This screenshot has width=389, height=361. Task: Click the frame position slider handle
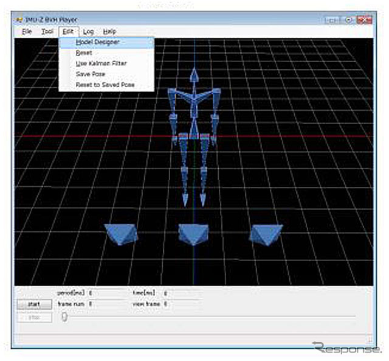click(64, 317)
